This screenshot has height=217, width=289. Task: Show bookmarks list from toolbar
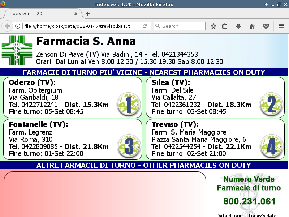click(225, 26)
